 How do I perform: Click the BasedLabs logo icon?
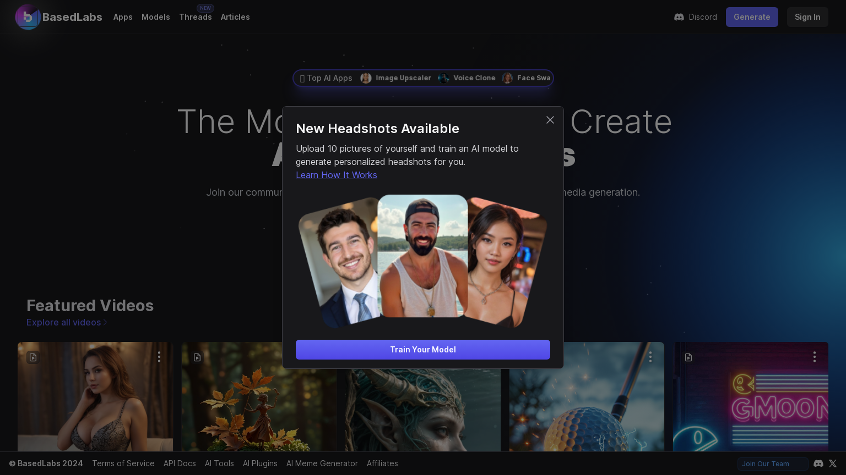click(28, 17)
